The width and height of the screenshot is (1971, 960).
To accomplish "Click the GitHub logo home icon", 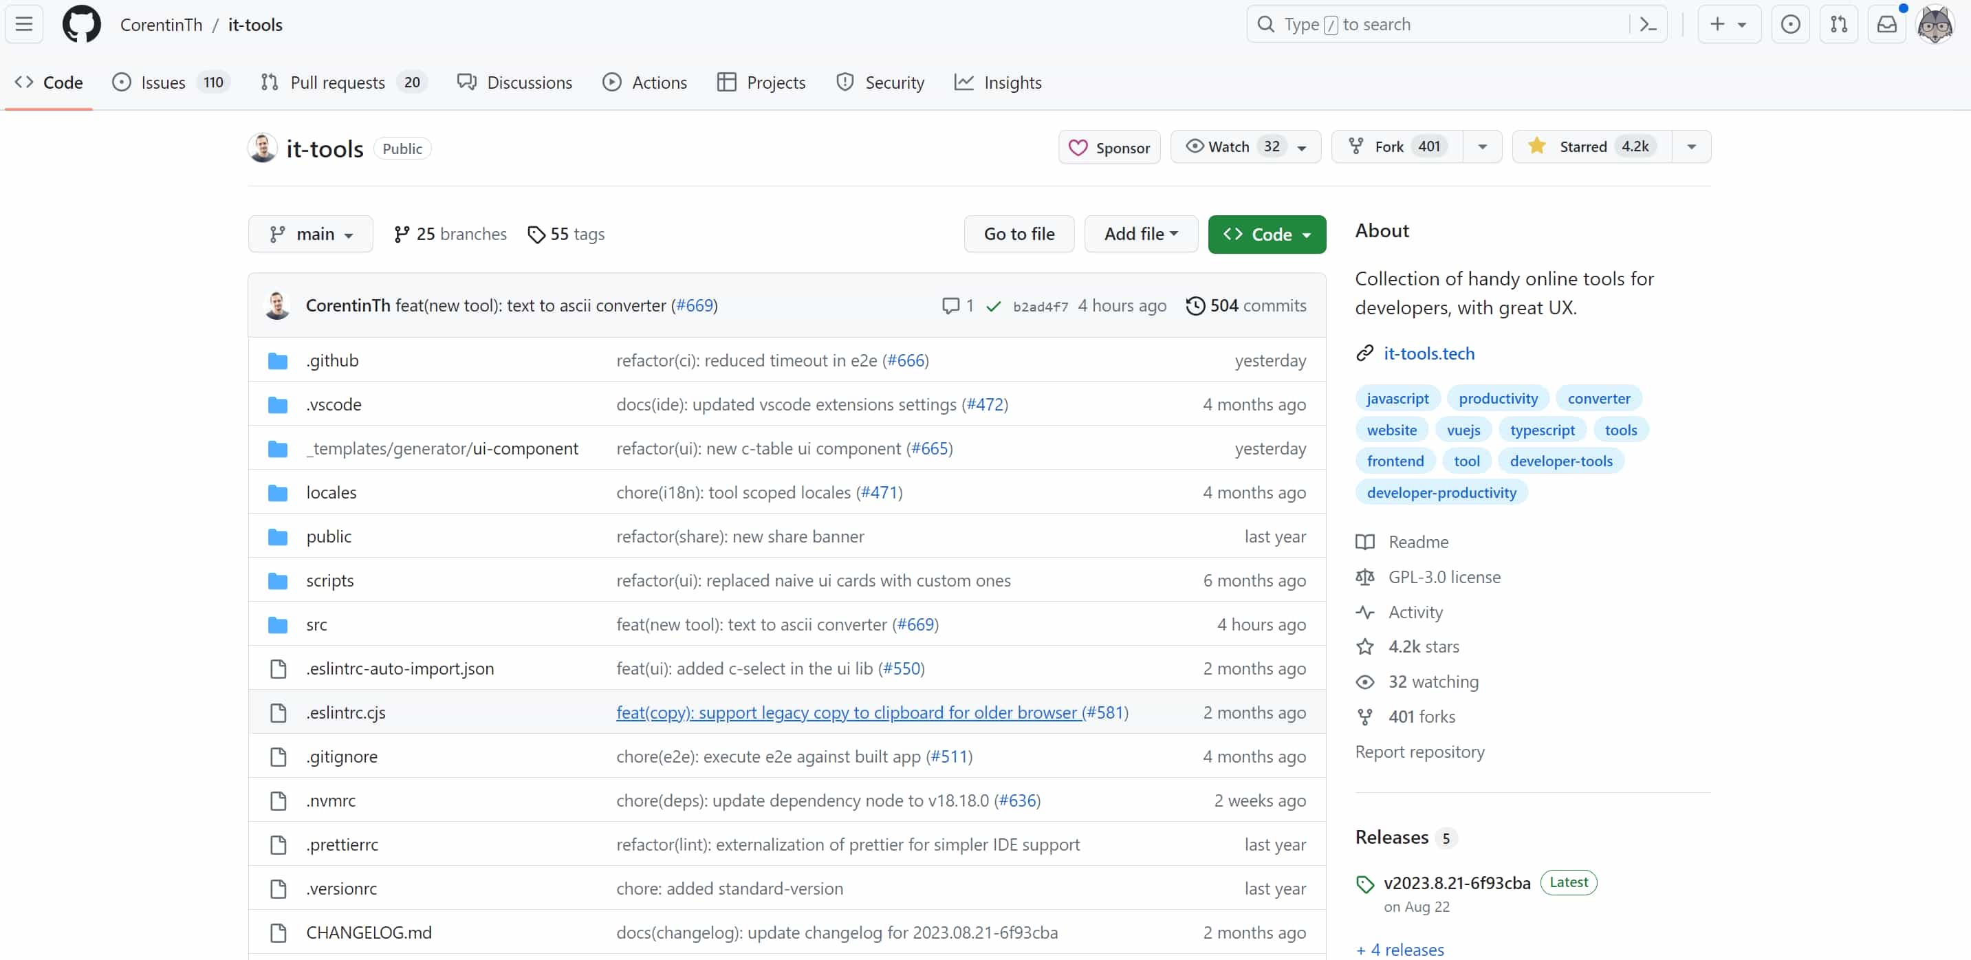I will pyautogui.click(x=81, y=25).
